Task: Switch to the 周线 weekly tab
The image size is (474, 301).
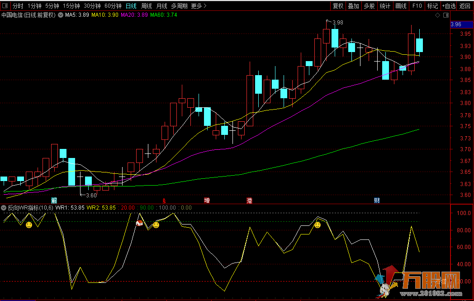Action: pos(147,6)
